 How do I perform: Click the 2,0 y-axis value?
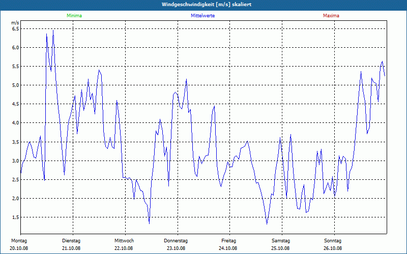[16, 199]
